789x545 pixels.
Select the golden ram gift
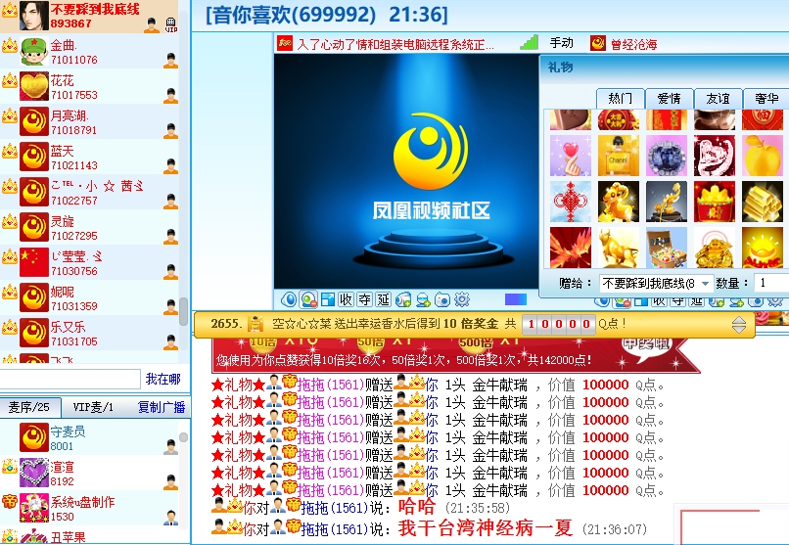[619, 202]
